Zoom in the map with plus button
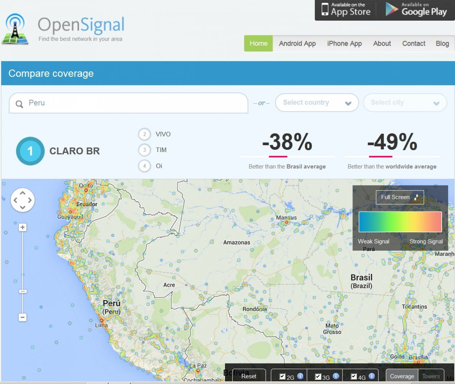The height and width of the screenshot is (384, 455). (23, 228)
